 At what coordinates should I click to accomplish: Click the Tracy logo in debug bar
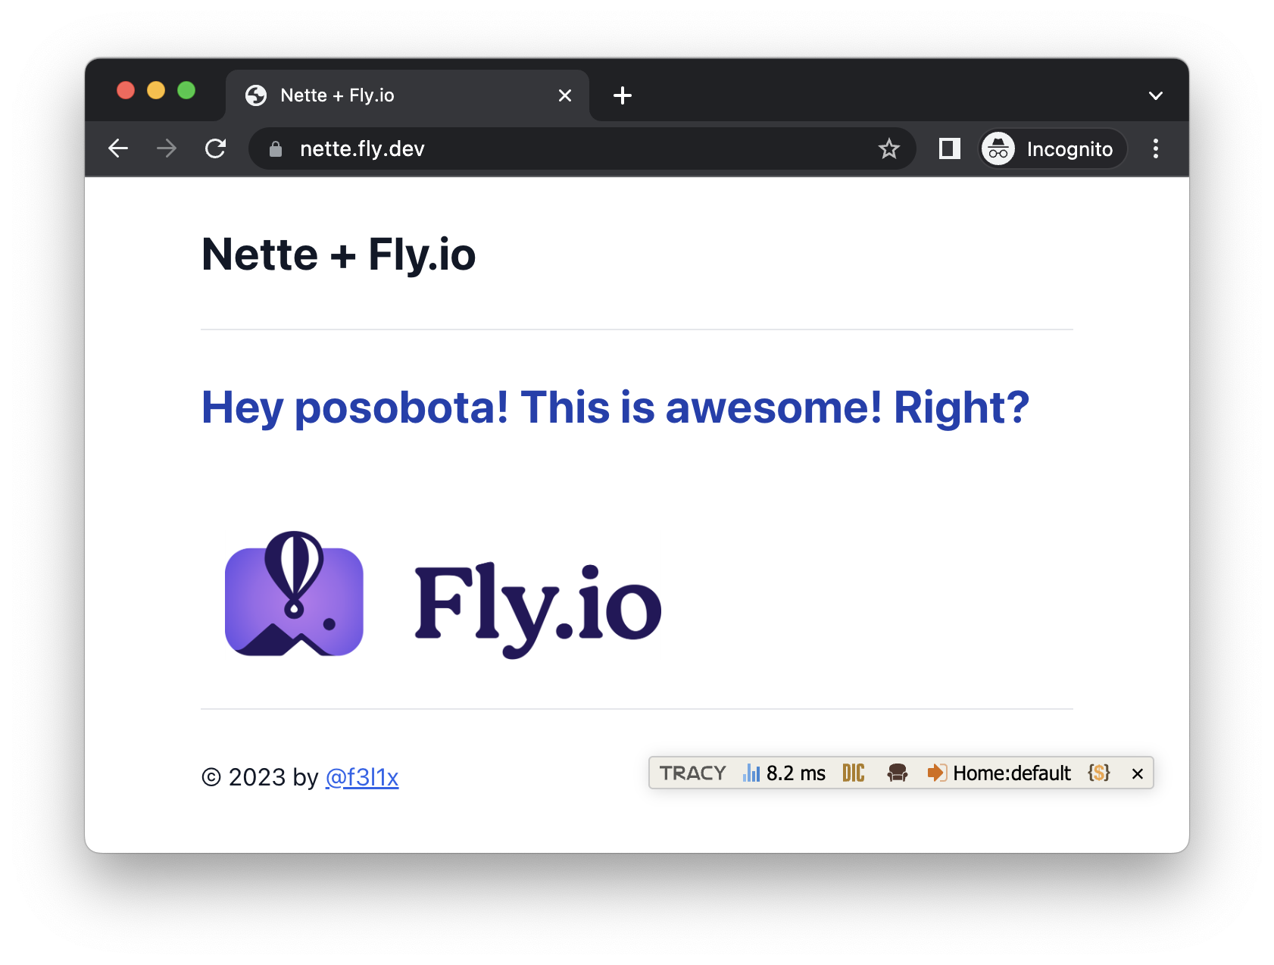[692, 773]
